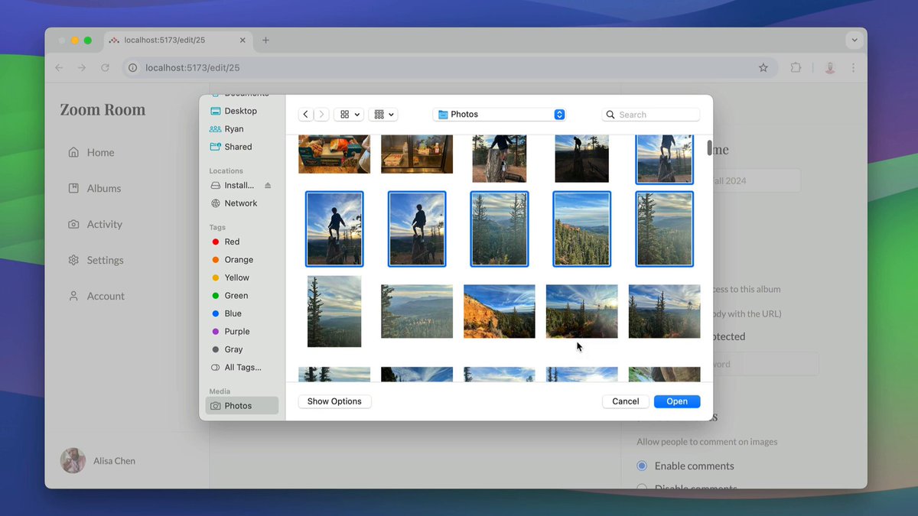Open All Tags in sidebar
The width and height of the screenshot is (918, 516).
click(x=241, y=368)
